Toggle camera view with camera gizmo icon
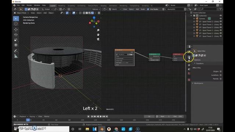Screen dimensions: 235x132 (98, 39)
